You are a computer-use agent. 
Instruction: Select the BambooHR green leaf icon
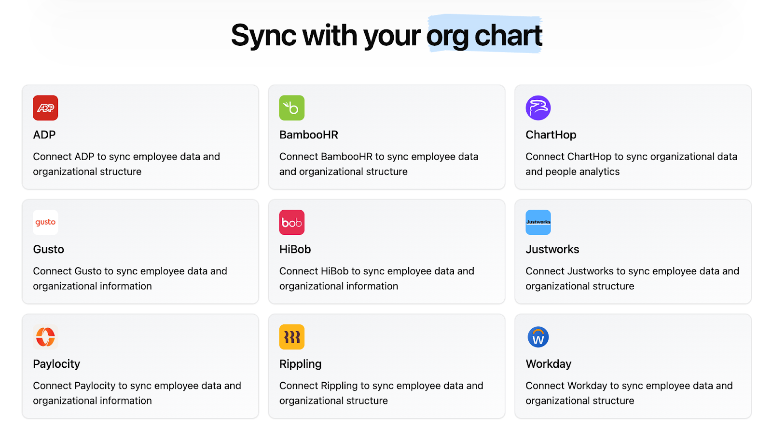[291, 107]
